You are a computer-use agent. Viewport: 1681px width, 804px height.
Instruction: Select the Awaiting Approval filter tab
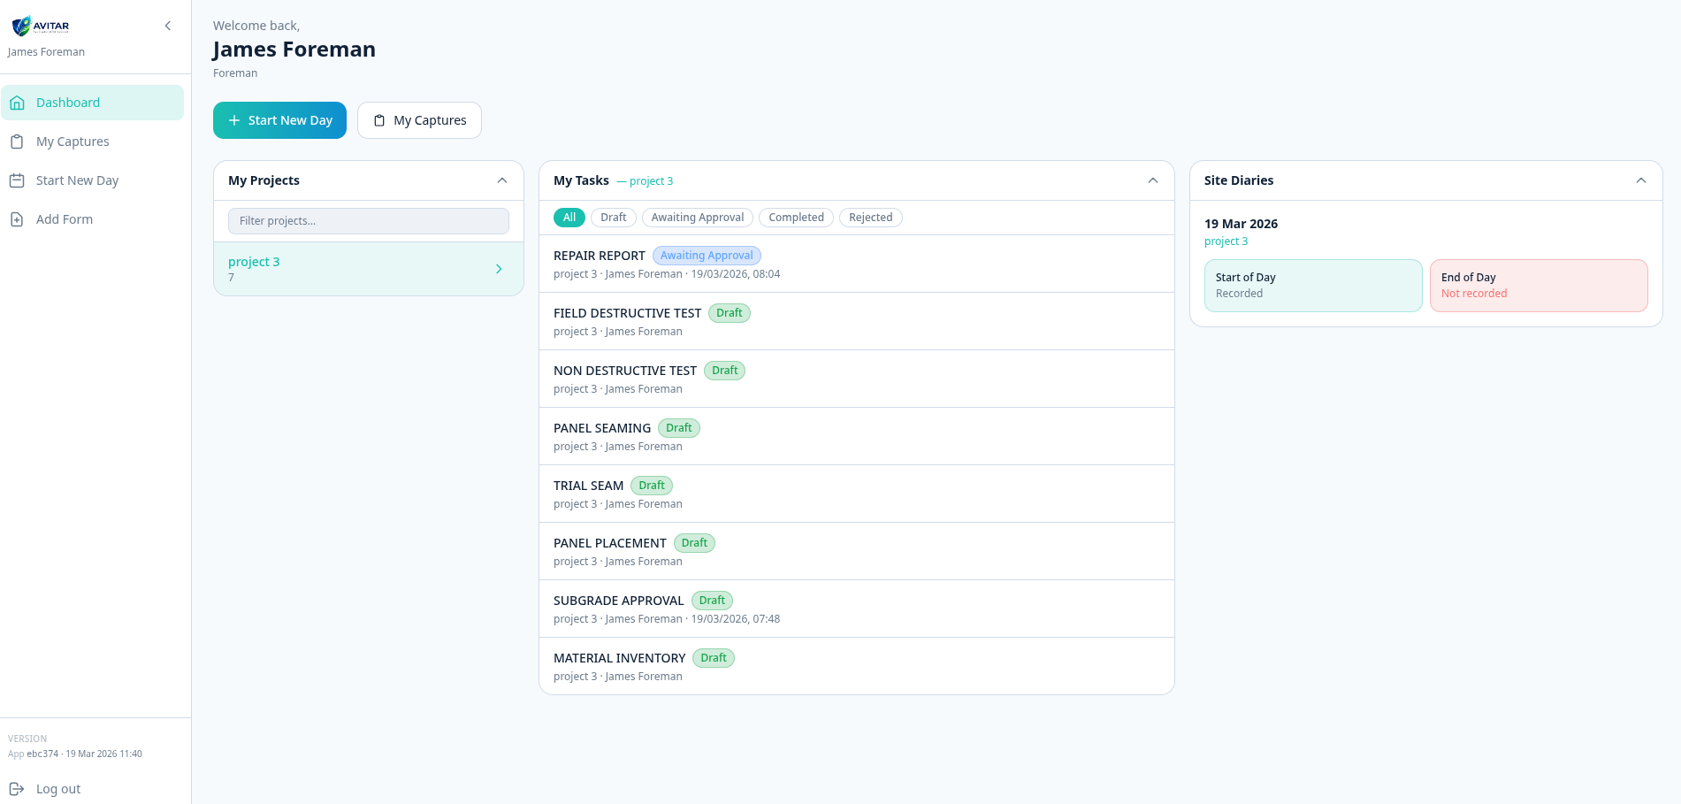697,217
